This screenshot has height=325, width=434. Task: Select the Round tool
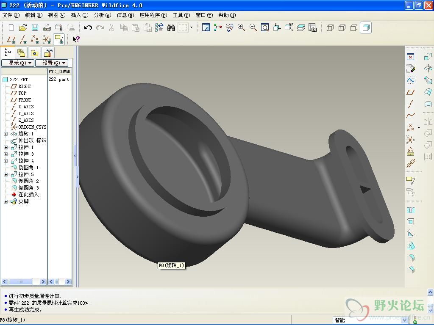point(410,258)
